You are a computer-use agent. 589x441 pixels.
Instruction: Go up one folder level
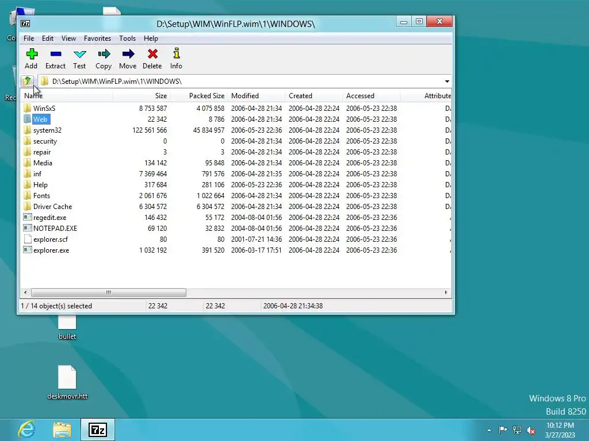pos(27,80)
